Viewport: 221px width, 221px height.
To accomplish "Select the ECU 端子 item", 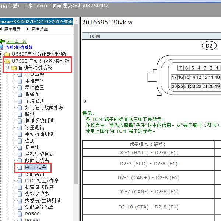I will (35, 168).
